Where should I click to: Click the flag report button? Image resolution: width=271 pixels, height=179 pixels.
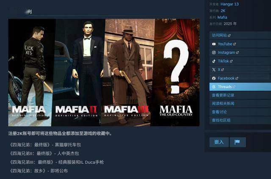click(x=238, y=142)
